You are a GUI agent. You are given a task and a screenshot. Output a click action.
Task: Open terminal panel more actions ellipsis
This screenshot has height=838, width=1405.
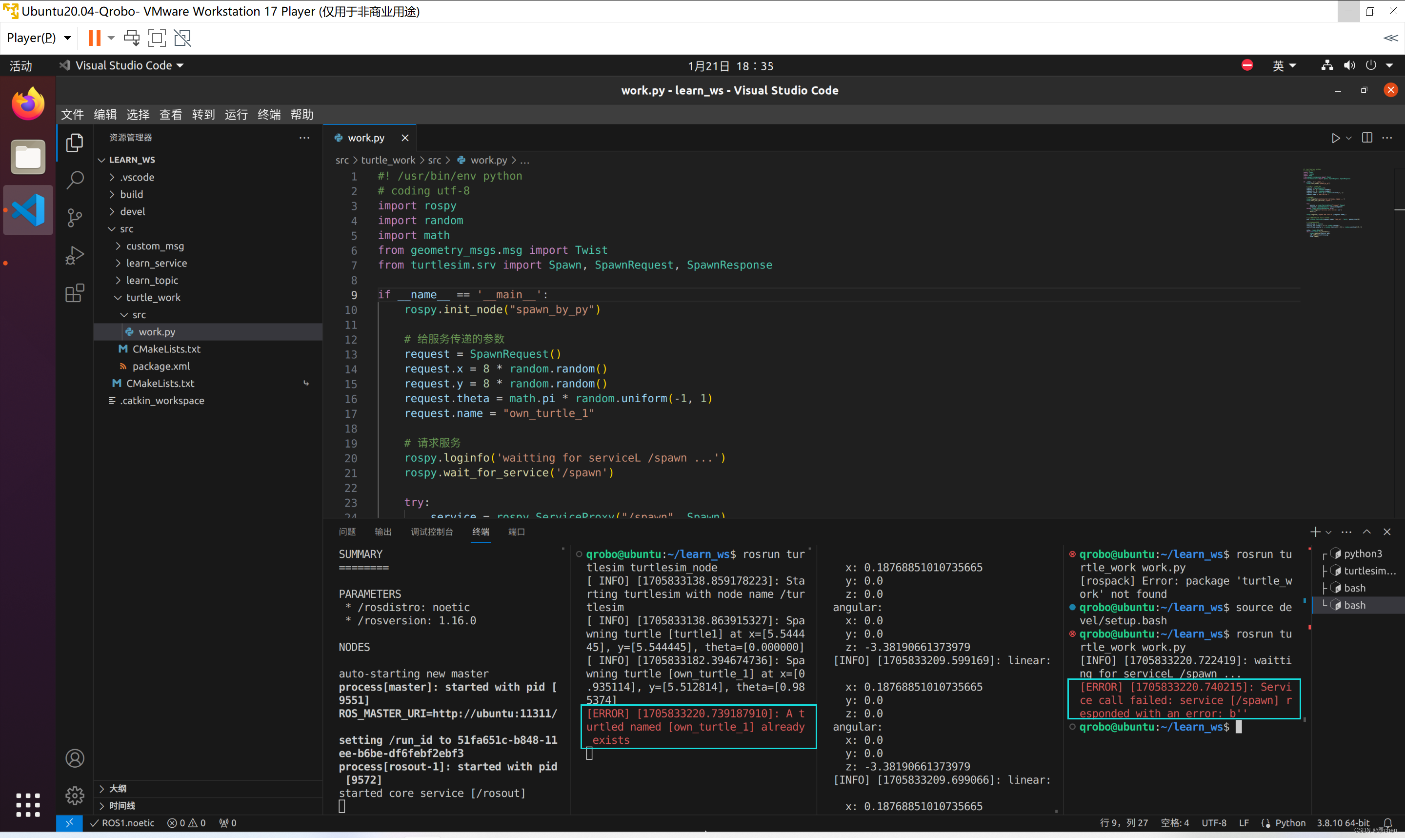[x=1346, y=532]
